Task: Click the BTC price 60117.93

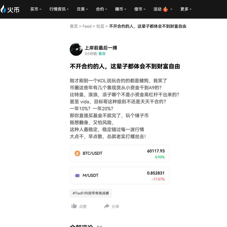Action: pyautogui.click(x=156, y=151)
